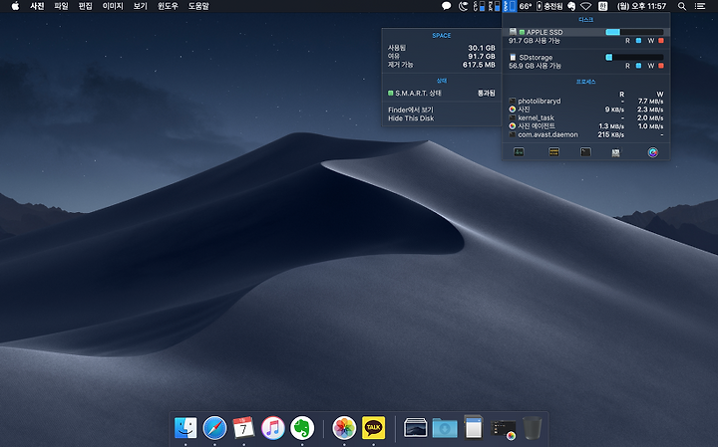Click the 제거 가능 617.5 MB value
This screenshot has height=447, width=718.
point(479,65)
